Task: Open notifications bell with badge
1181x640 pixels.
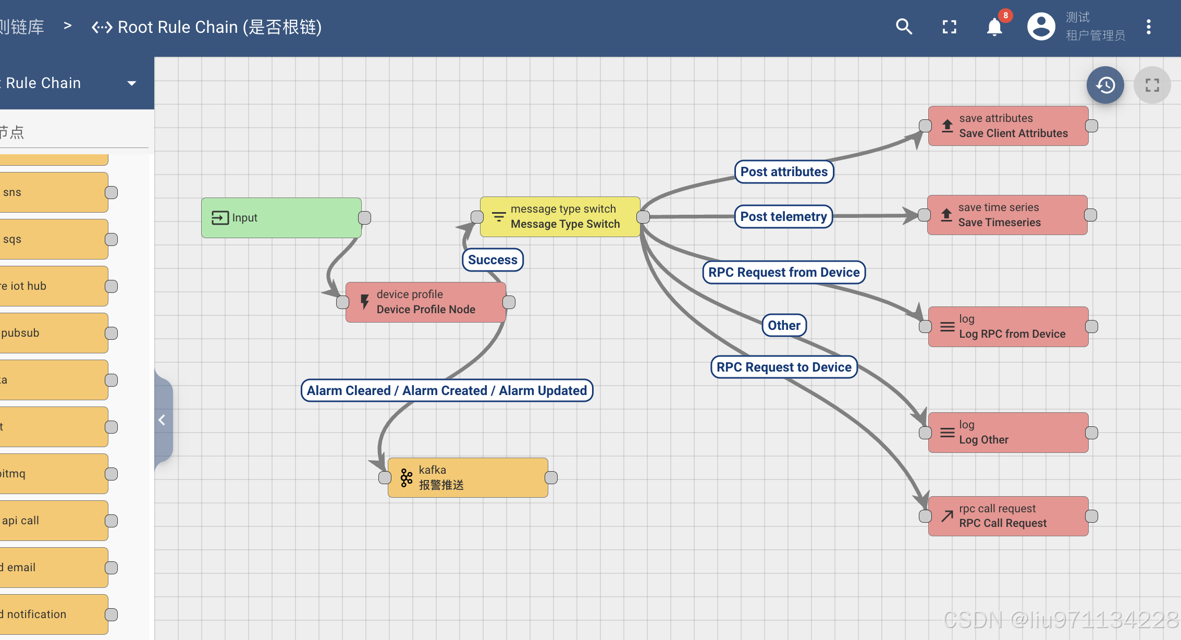Action: (x=994, y=27)
